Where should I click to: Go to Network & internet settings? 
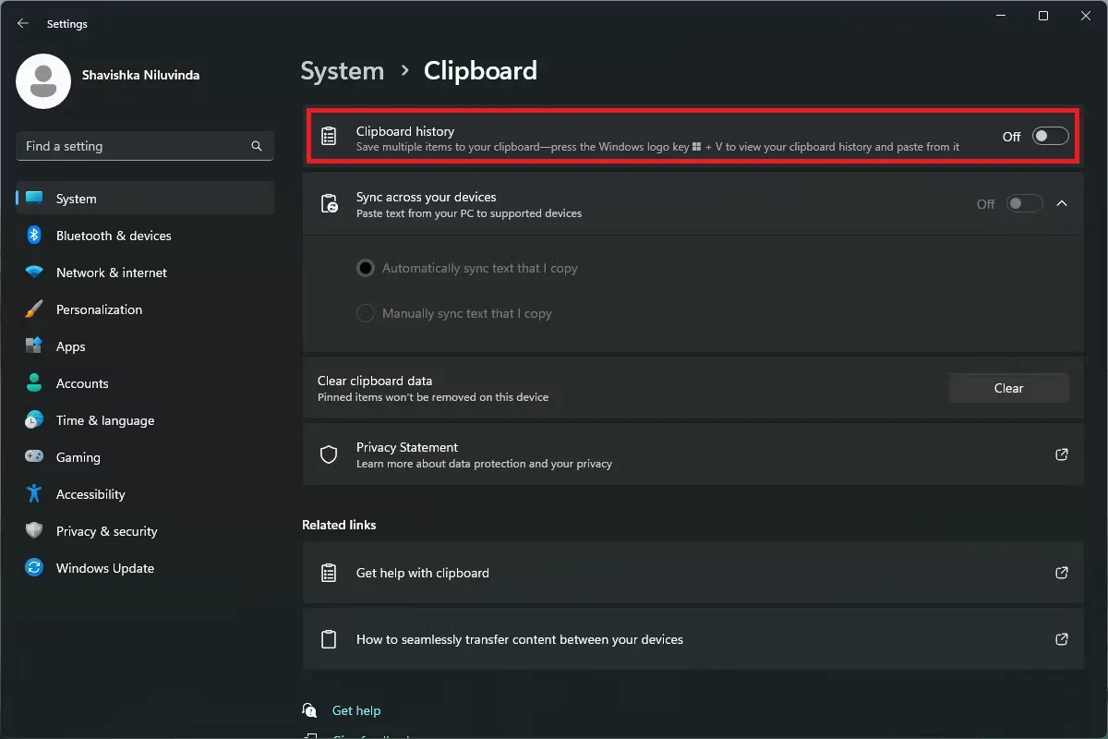145,273
